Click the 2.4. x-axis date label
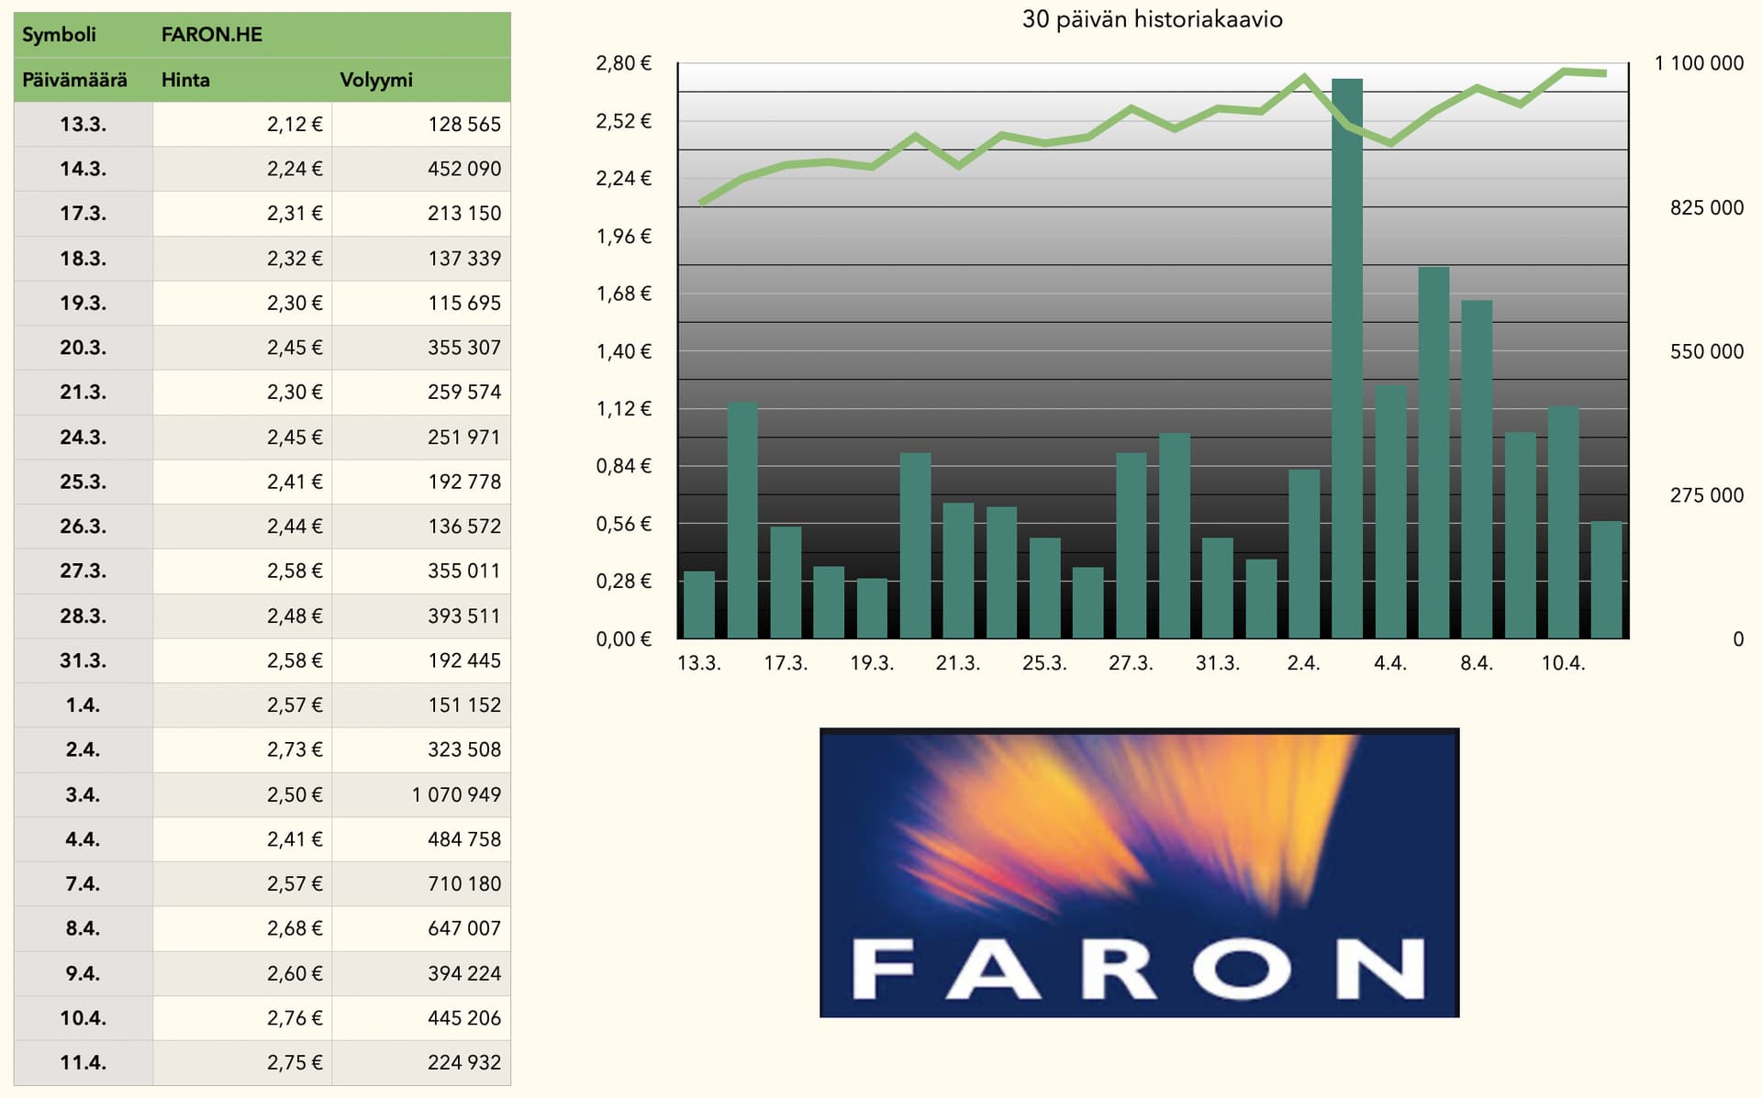 (x=1303, y=663)
